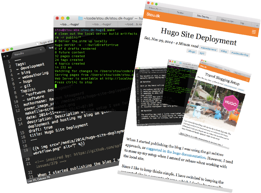Image resolution: width=261 pixels, height=193 pixels.
Task: Click 'Press ctrl+c to stop' line
Action: [73, 82]
